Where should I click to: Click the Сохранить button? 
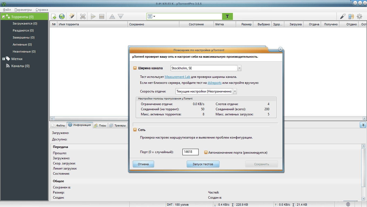(261, 164)
